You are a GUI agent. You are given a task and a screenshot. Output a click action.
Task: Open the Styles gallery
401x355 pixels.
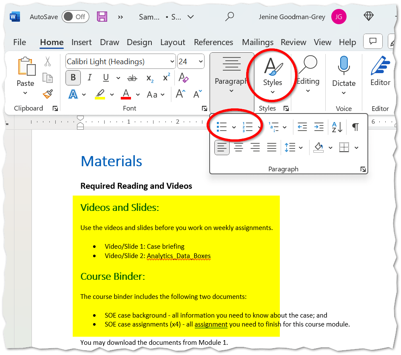pos(272,74)
